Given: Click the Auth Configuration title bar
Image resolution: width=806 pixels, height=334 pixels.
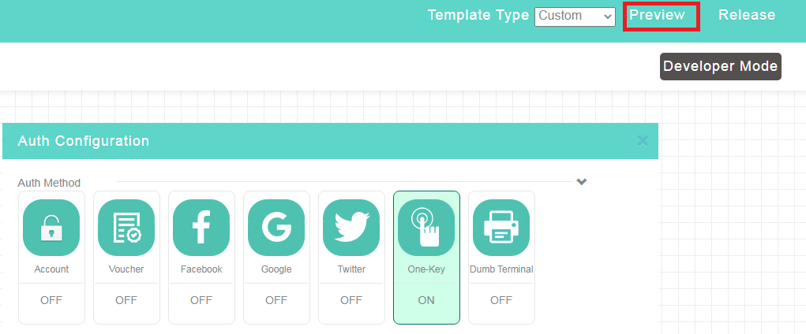Looking at the screenshot, I should click(x=331, y=141).
